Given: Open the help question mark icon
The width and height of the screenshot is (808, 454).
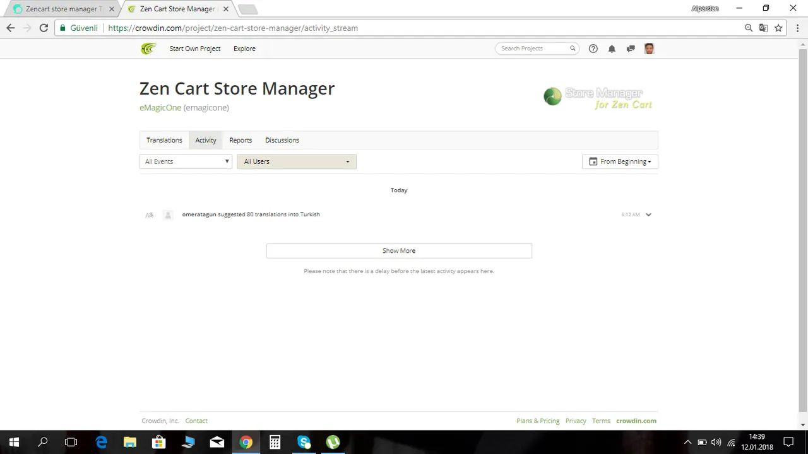Looking at the screenshot, I should [593, 49].
